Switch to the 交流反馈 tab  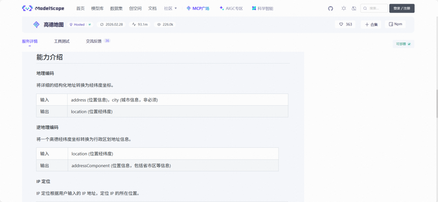tap(94, 41)
